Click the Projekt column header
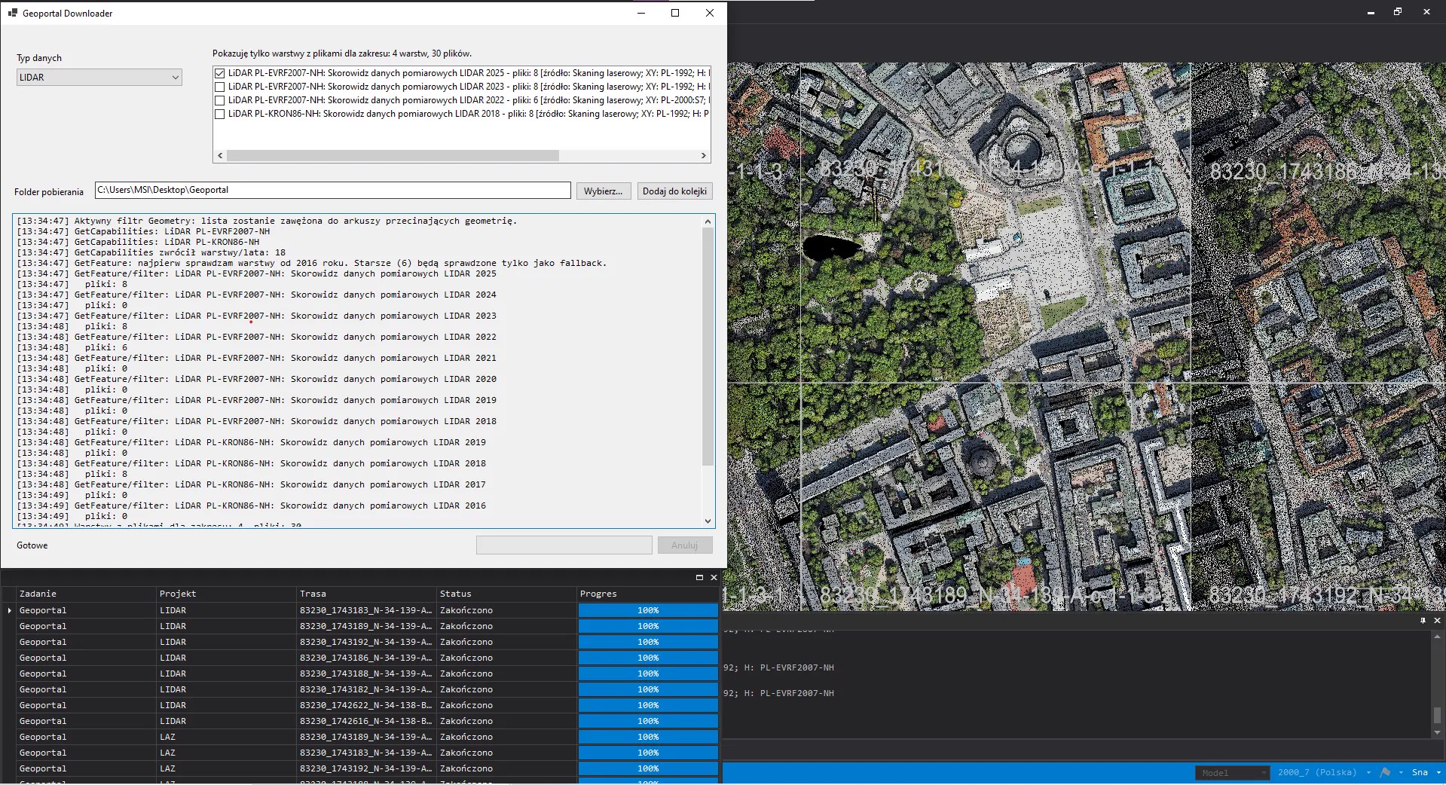This screenshot has width=1446, height=785. point(226,594)
